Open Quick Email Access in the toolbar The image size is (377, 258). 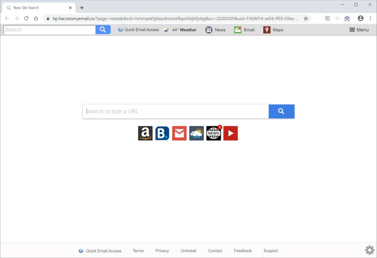[x=139, y=30]
